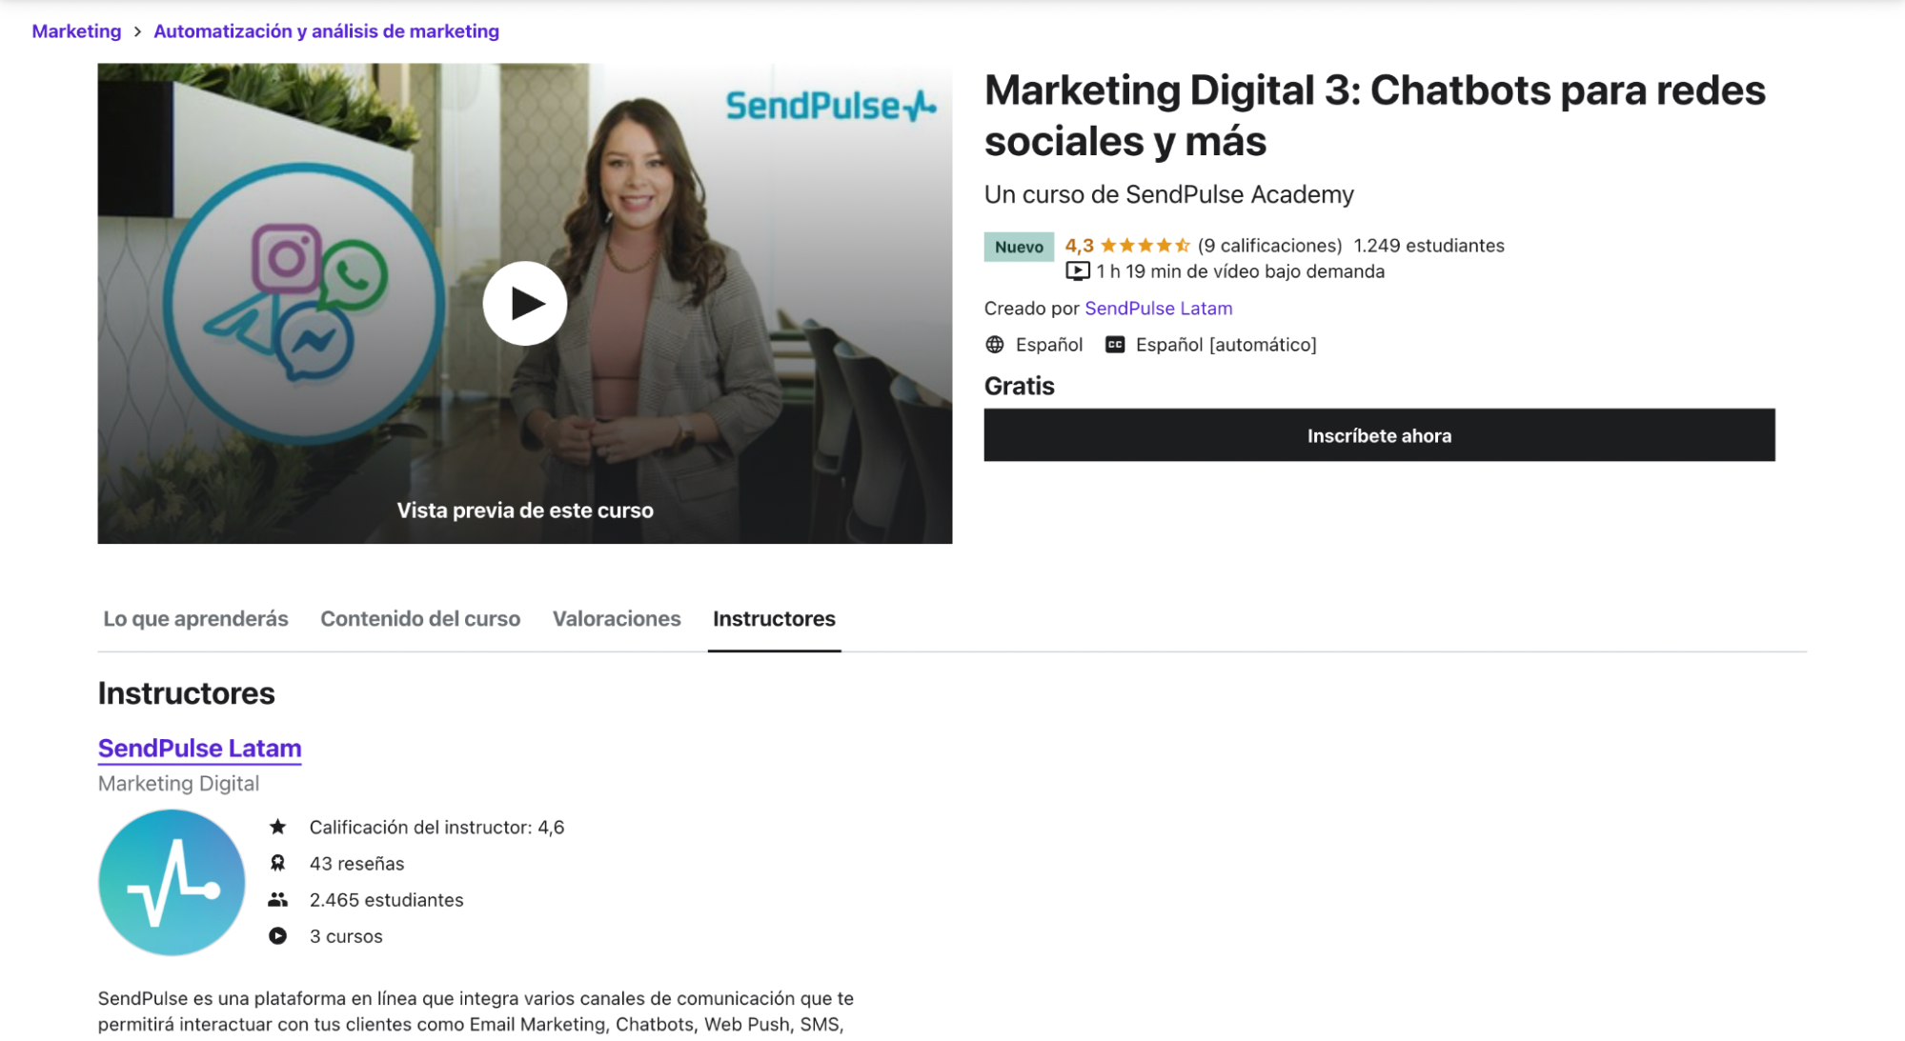Click 'Español [automático]' caption text

(1226, 345)
